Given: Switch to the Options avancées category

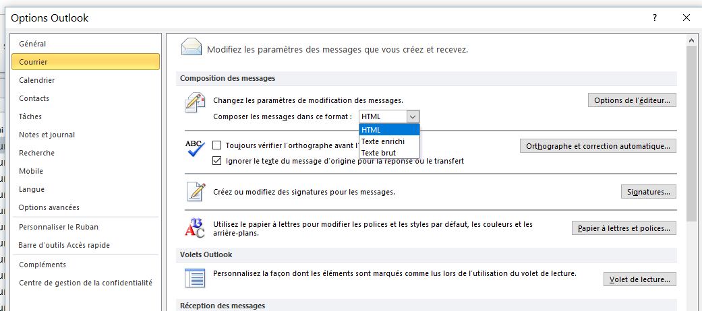Looking at the screenshot, I should click(x=49, y=207).
